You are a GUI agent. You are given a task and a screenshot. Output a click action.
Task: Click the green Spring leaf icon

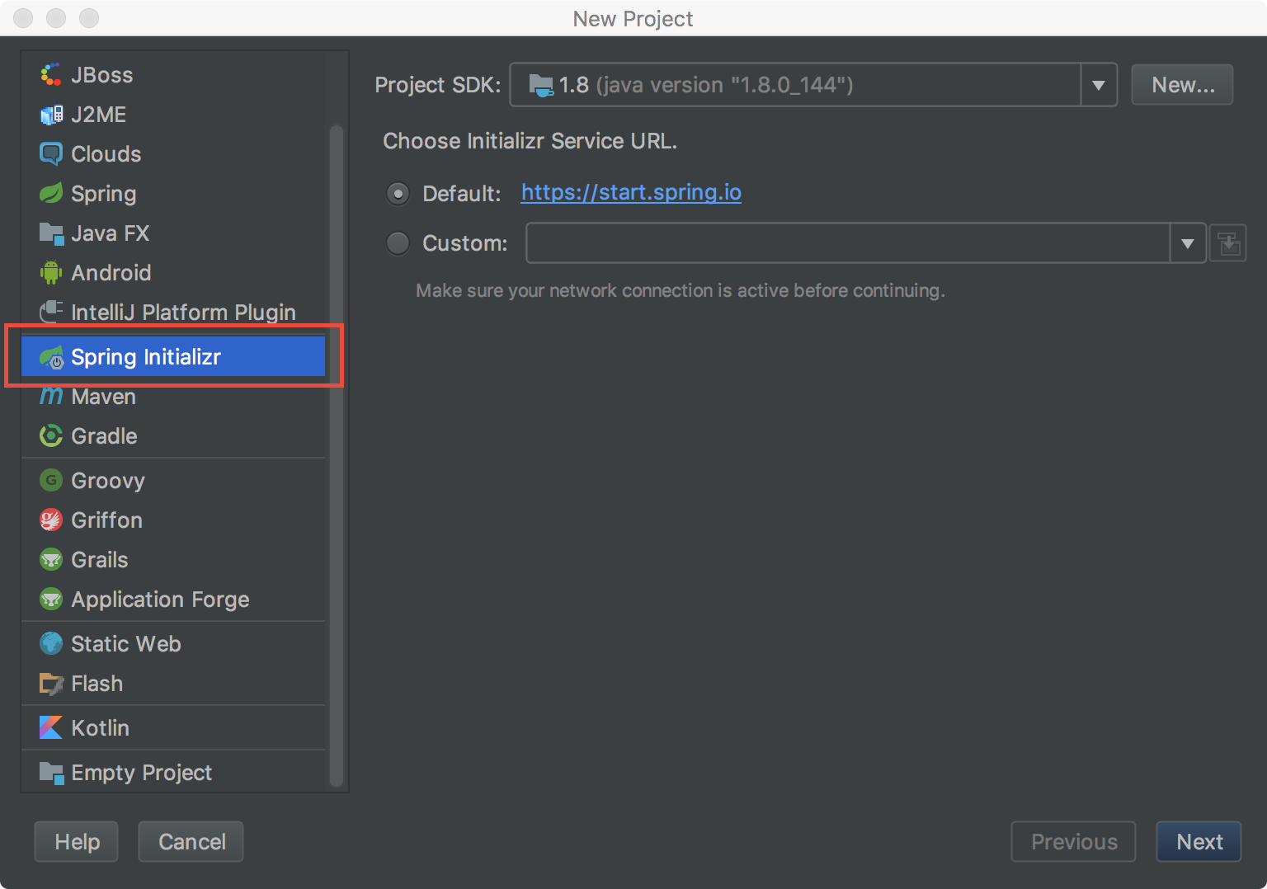tap(51, 194)
